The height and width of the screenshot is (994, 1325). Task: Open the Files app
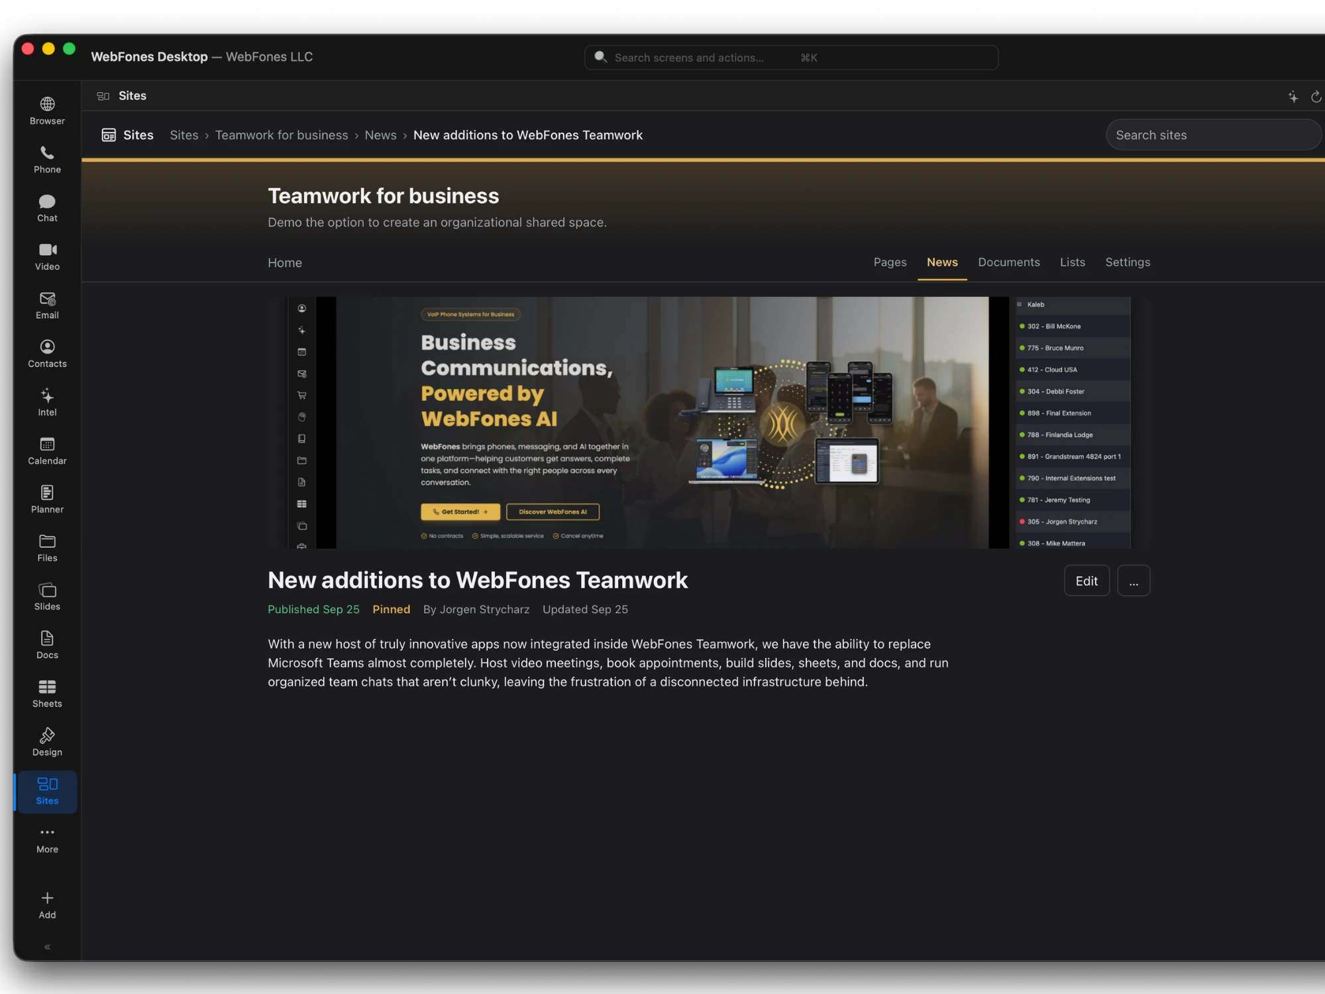(x=47, y=548)
